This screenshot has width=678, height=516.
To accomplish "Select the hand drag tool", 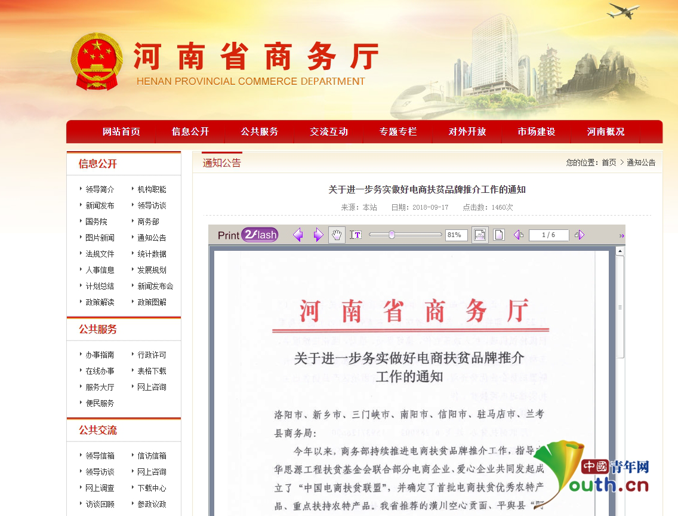I will coord(337,235).
